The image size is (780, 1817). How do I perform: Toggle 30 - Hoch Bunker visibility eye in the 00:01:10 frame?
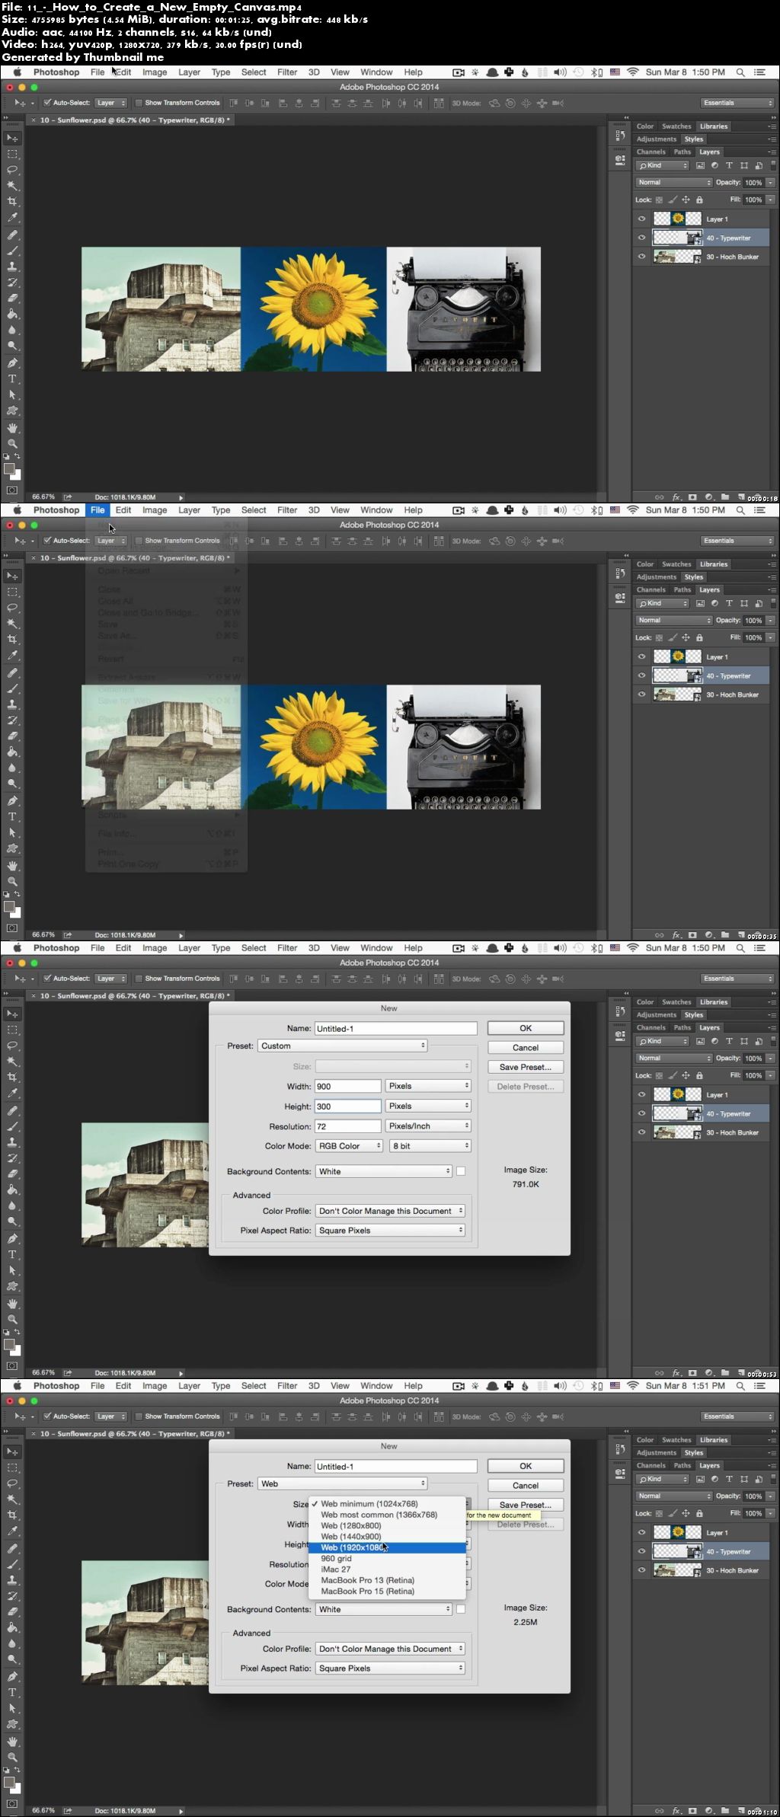click(x=641, y=1570)
